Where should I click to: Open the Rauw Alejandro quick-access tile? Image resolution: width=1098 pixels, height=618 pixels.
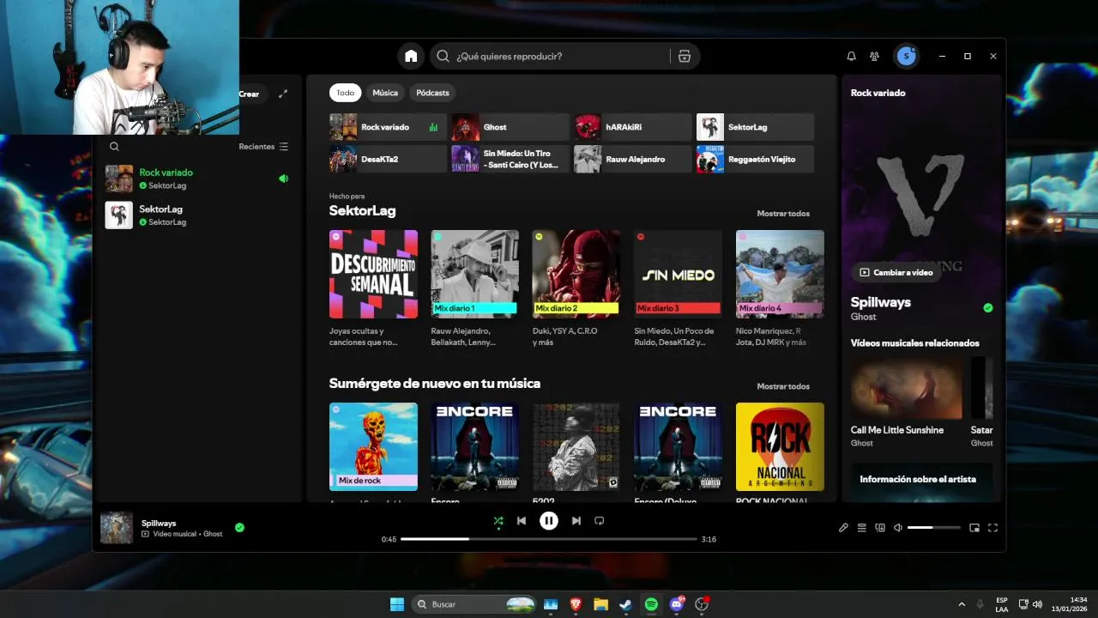point(633,159)
